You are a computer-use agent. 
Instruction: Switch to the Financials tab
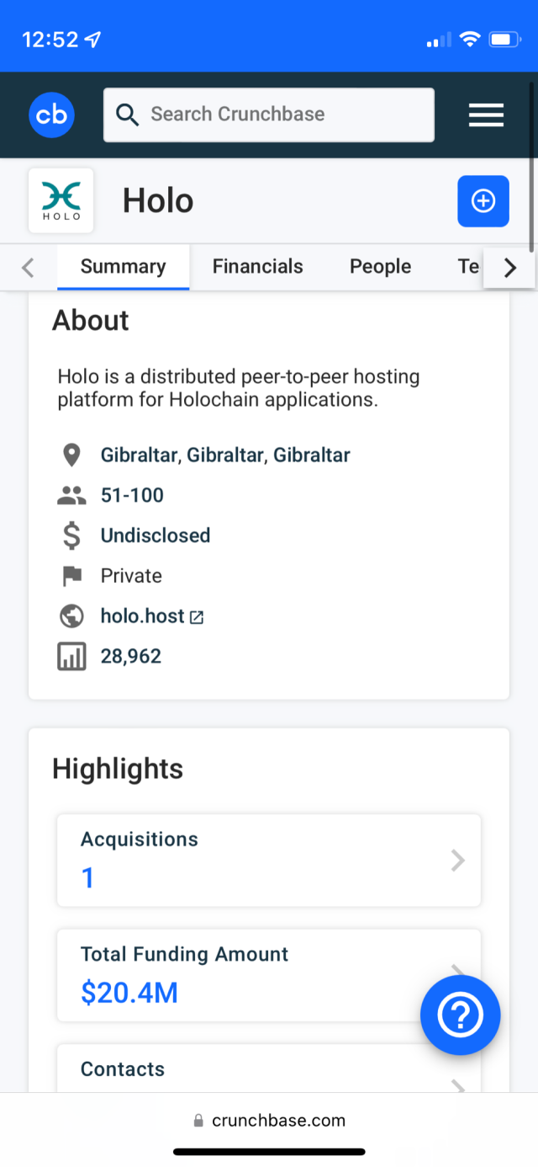point(258,267)
